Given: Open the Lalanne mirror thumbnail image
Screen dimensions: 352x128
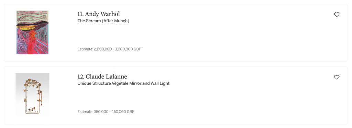Looking at the screenshot, I should pyautogui.click(x=33, y=95).
